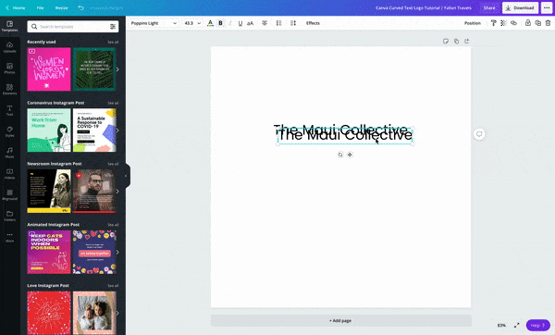Image resolution: width=555 pixels, height=335 pixels.
Task: Lock the selected element
Action: [x=528, y=23]
